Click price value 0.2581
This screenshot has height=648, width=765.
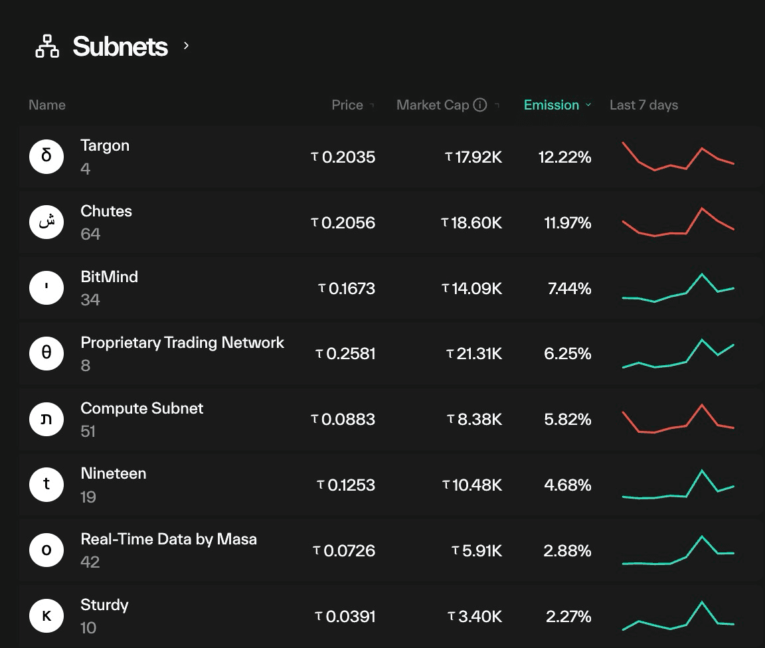345,354
